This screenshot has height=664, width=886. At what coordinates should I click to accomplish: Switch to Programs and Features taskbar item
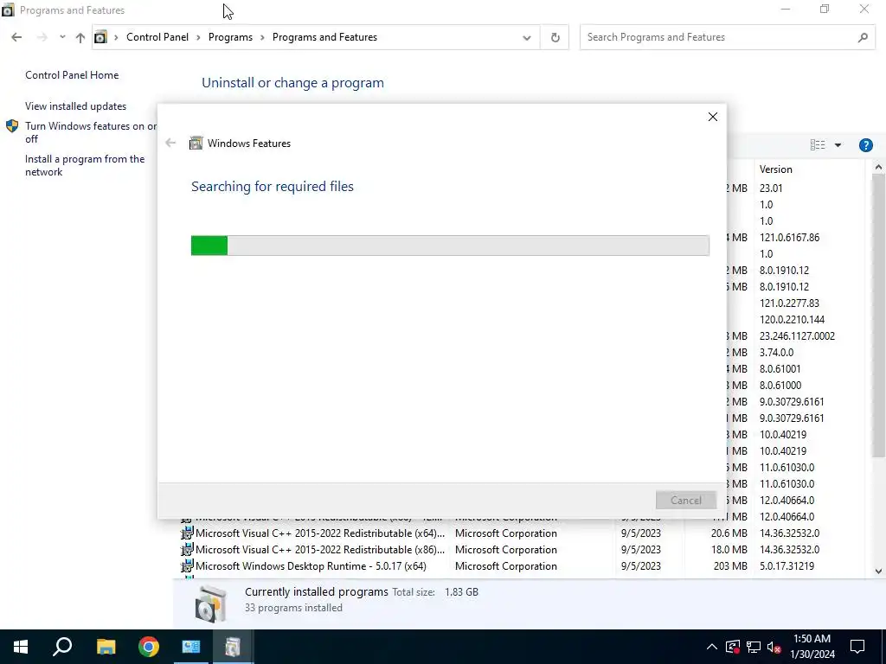click(233, 647)
